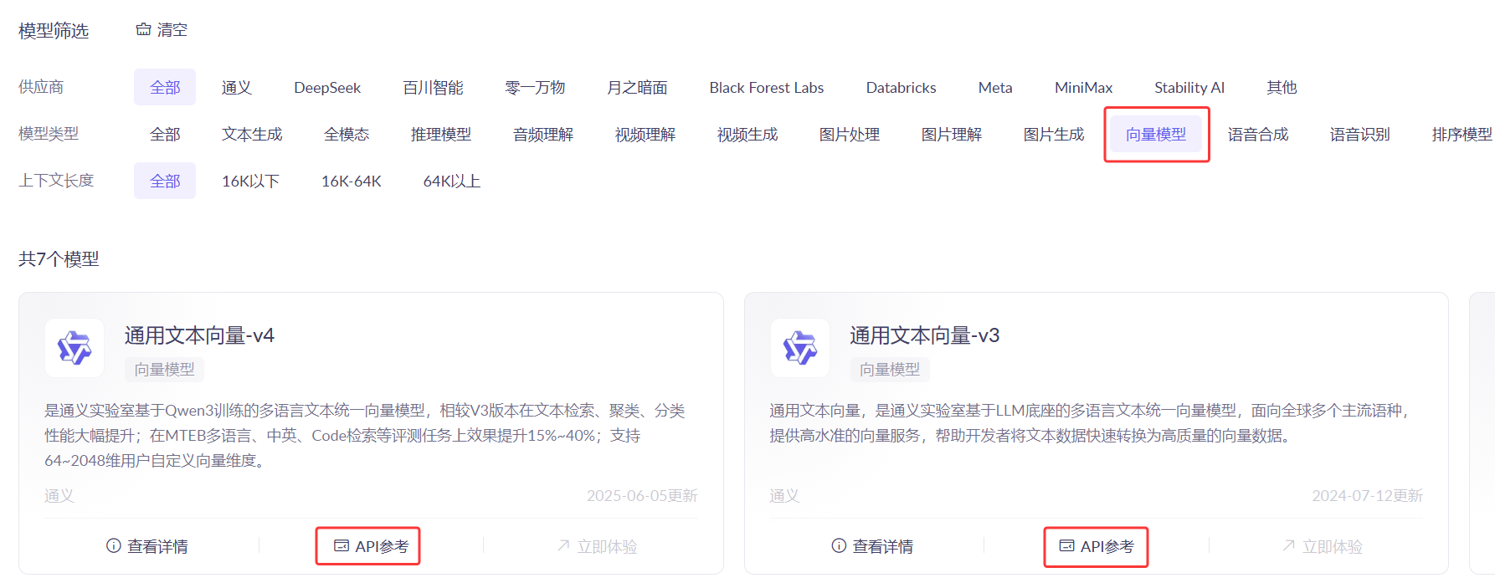This screenshot has width=1495, height=588.
Task: Filter supplier by Stability AI
Action: click(1189, 87)
